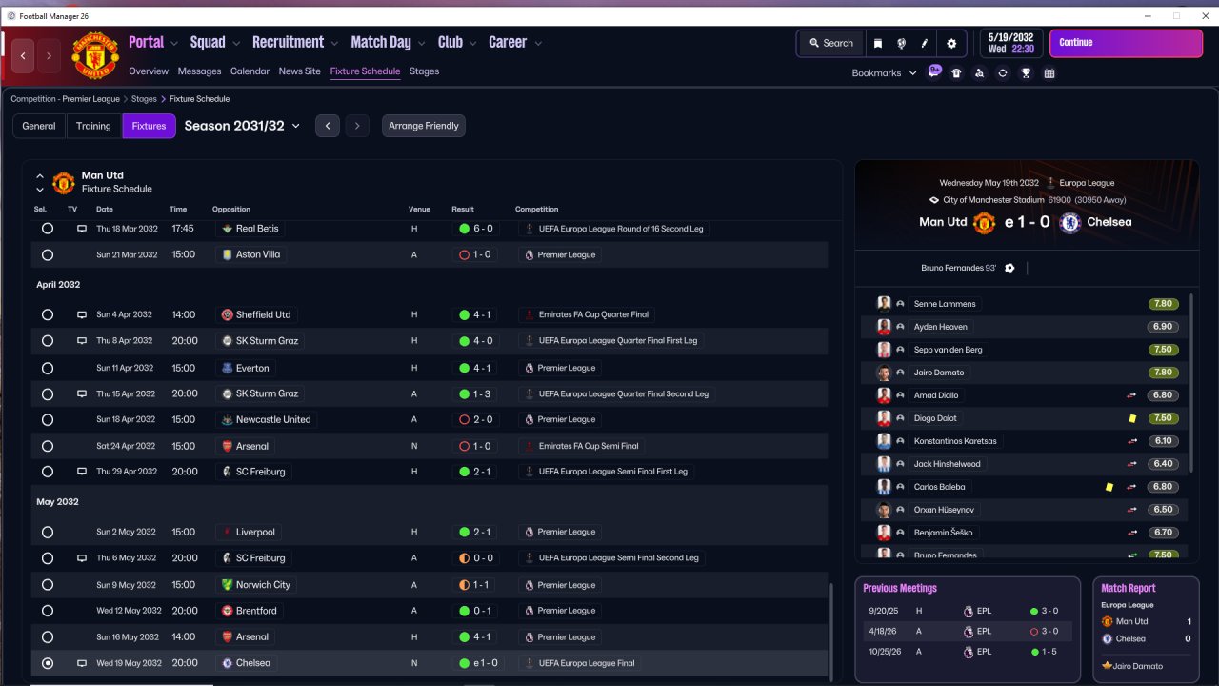This screenshot has height=686, width=1219.
Task: Select the Everton fixture radio button
Action: pyautogui.click(x=48, y=368)
